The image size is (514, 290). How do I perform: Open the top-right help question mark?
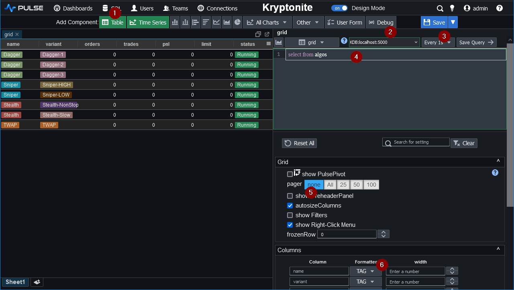tap(500, 8)
